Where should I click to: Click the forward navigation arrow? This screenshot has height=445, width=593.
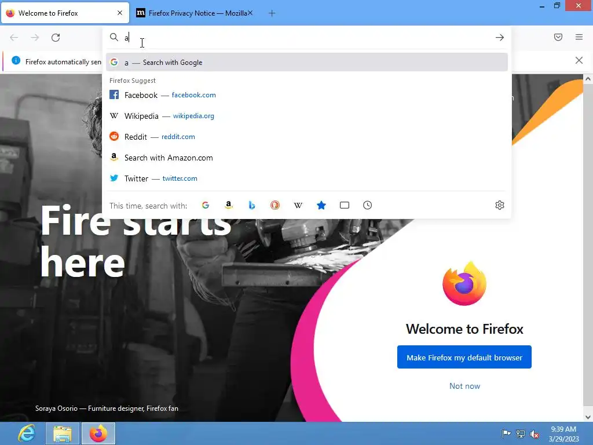pos(35,38)
